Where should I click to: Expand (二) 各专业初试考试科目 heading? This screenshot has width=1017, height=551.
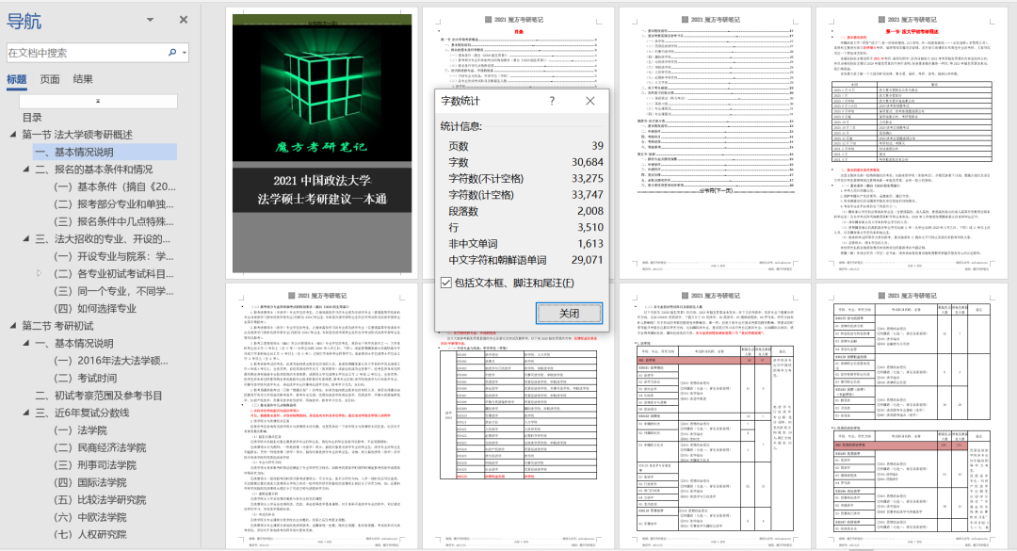[39, 273]
